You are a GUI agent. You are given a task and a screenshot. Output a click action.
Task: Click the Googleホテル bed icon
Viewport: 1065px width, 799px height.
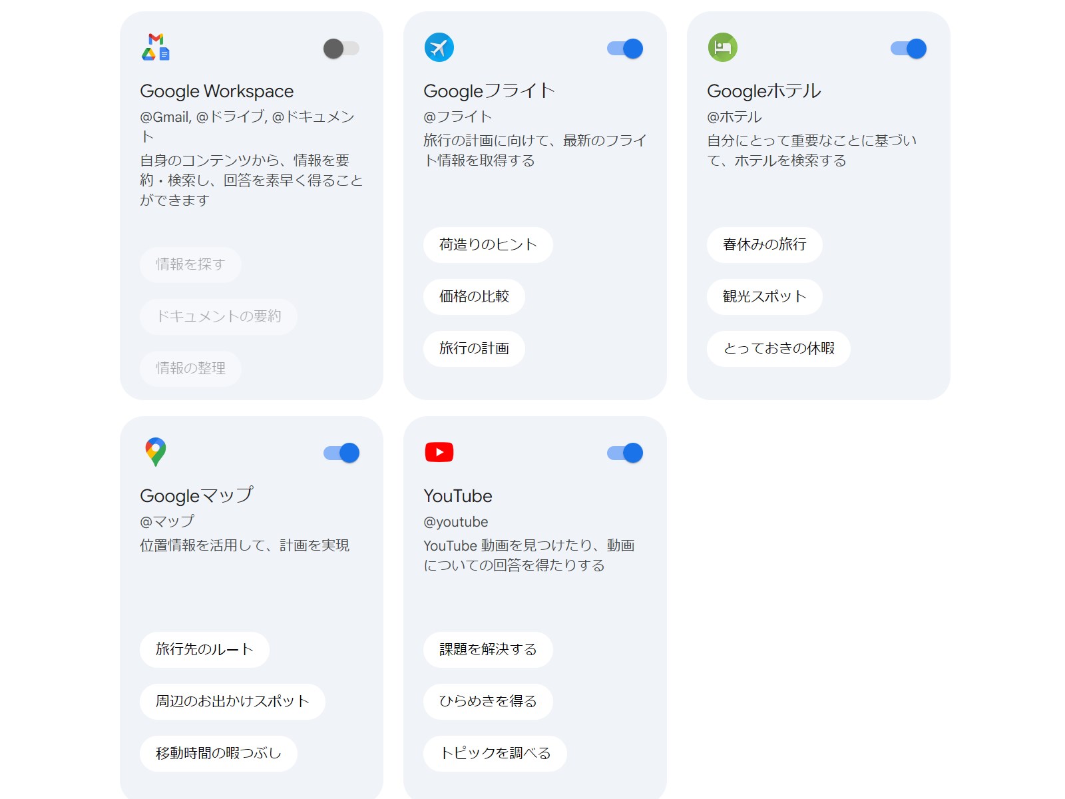723,47
